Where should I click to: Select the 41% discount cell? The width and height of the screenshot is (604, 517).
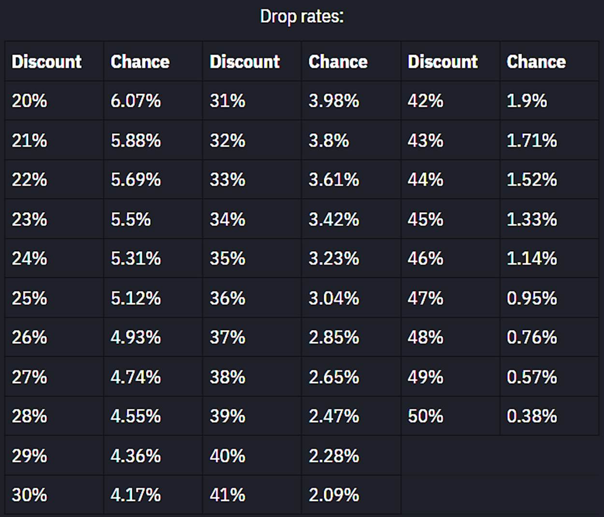228,495
